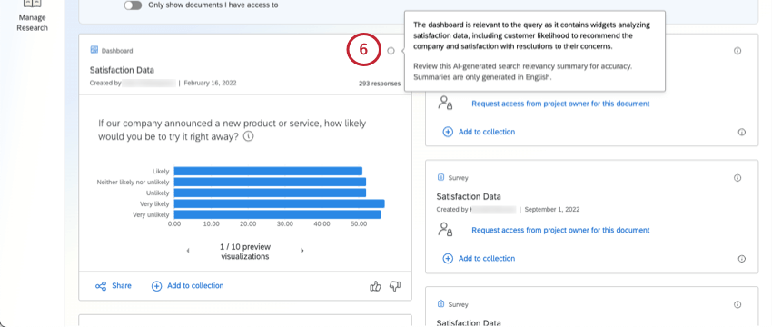Click the bottom info icon in the September survey card

(742, 259)
